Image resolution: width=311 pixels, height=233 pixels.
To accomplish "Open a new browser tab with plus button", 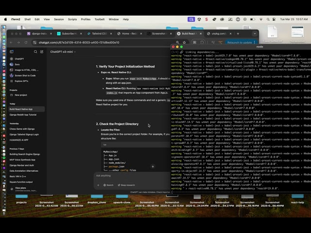I will (x=238, y=33).
